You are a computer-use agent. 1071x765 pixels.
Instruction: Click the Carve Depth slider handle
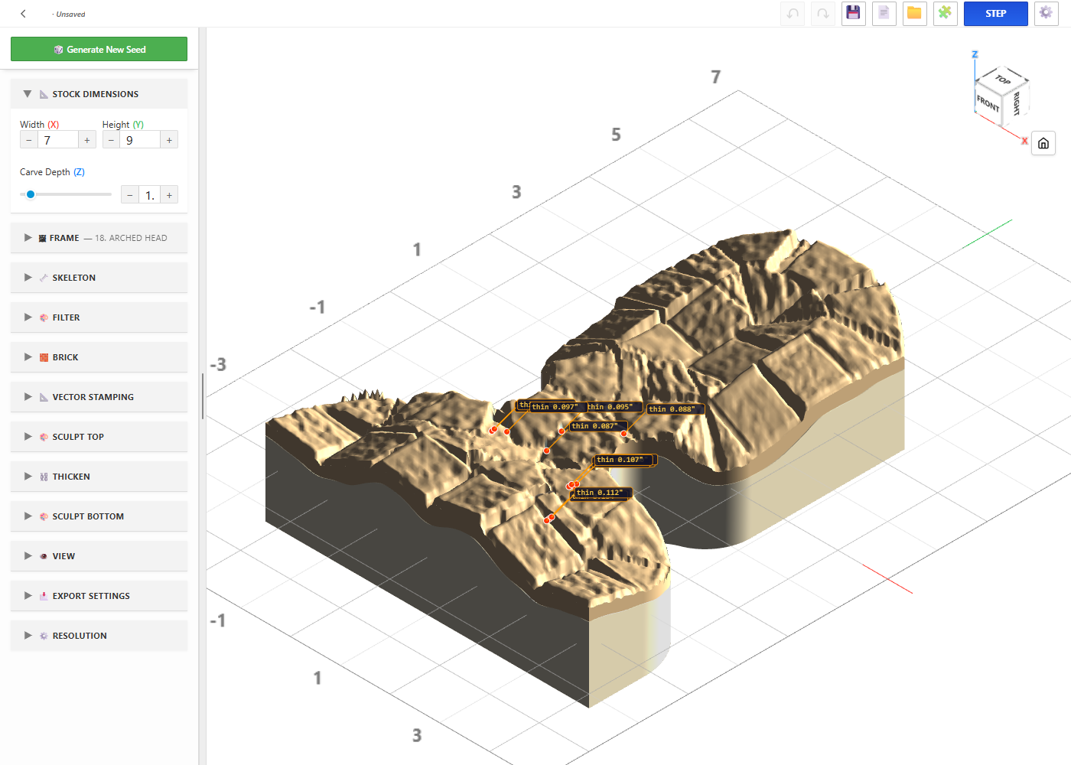click(x=31, y=194)
